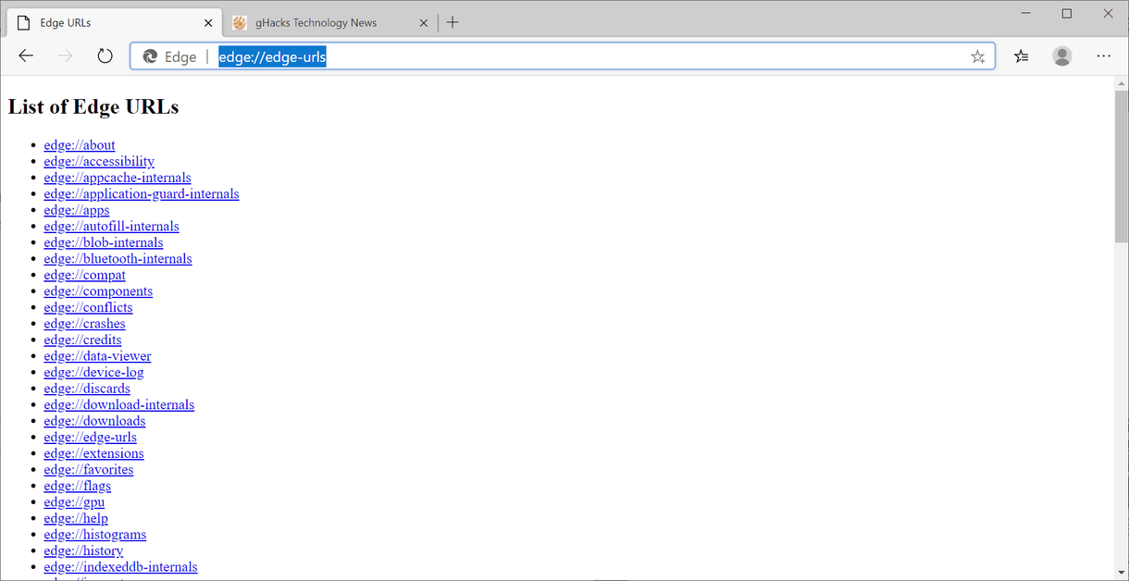Open the edge://bluetooth-internals link
This screenshot has height=581, width=1129.
click(x=118, y=258)
